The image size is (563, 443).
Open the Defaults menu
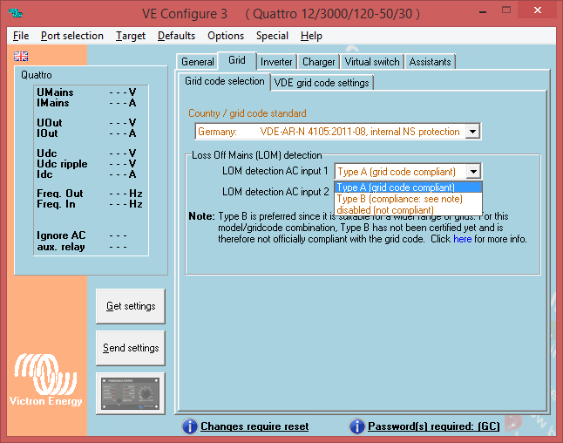tap(176, 36)
